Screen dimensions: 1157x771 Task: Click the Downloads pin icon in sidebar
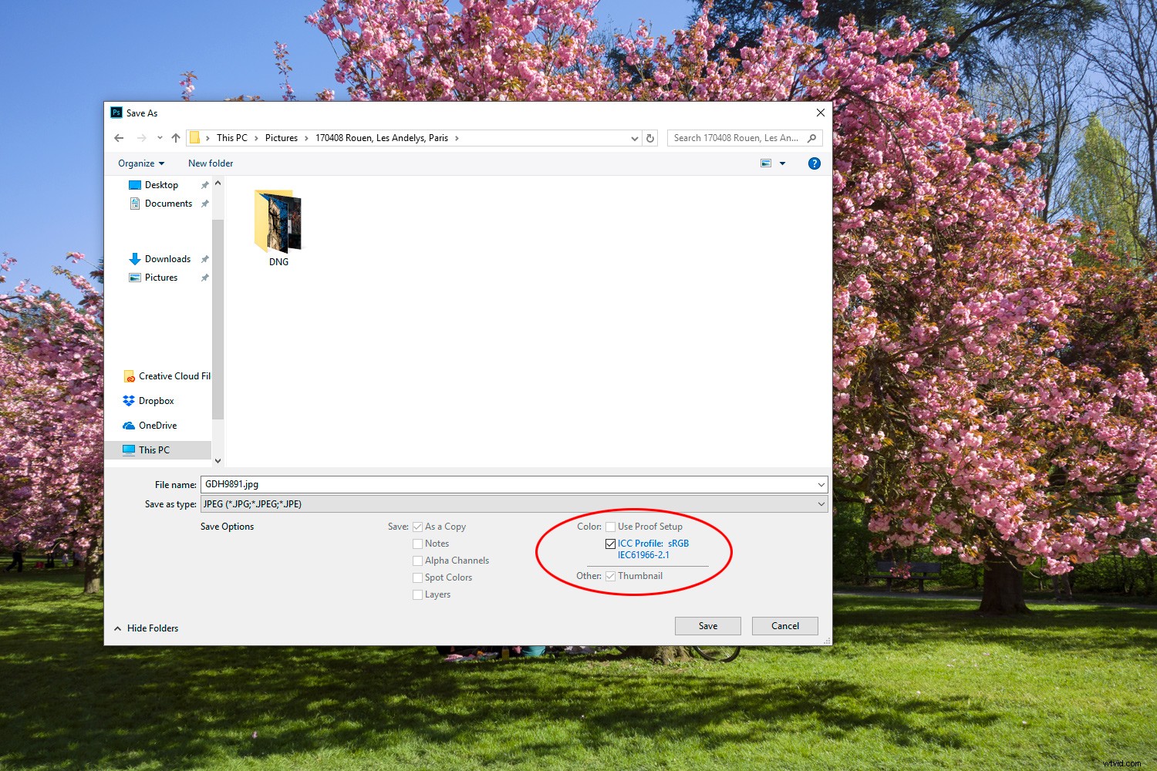[204, 258]
